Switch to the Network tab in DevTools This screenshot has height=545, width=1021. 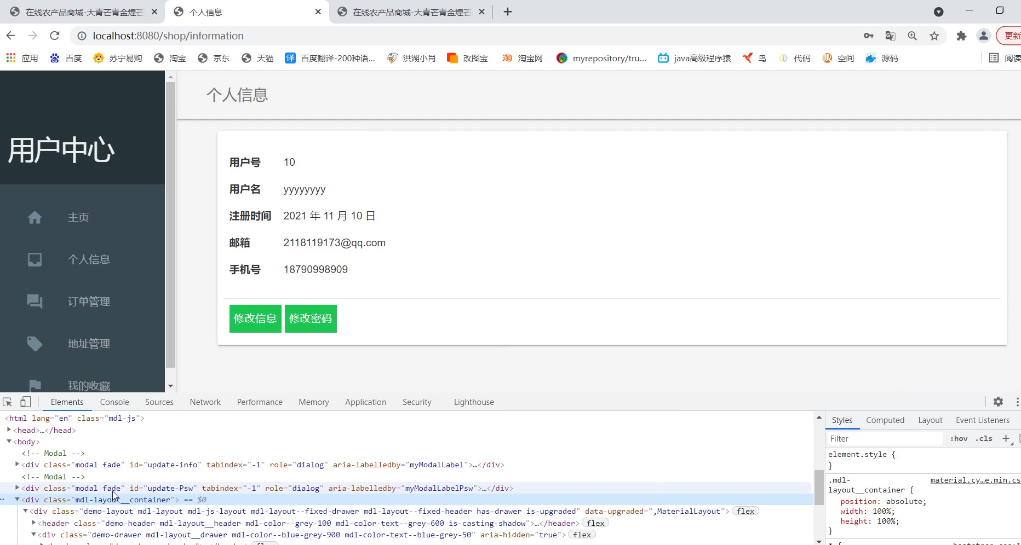click(x=205, y=402)
